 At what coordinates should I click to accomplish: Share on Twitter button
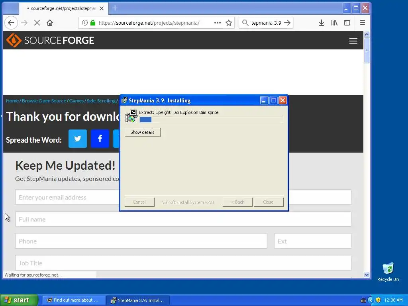click(x=78, y=138)
